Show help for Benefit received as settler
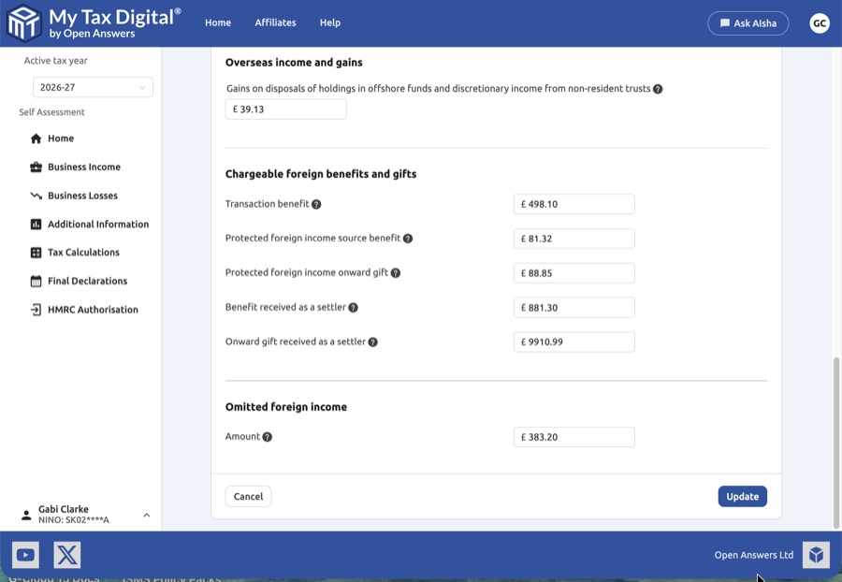 click(x=353, y=308)
